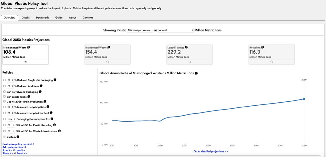Image resolution: width=326 pixels, height=157 pixels.
Task: Click Global 2050 Plastics Projections heading
Action: (26, 40)
